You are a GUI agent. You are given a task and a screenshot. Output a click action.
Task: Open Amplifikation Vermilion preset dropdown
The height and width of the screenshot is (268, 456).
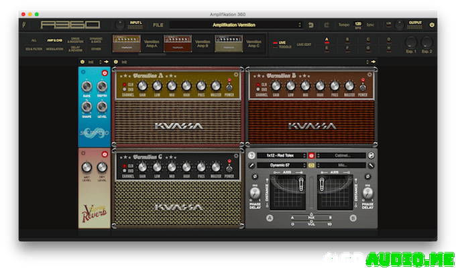(x=236, y=25)
